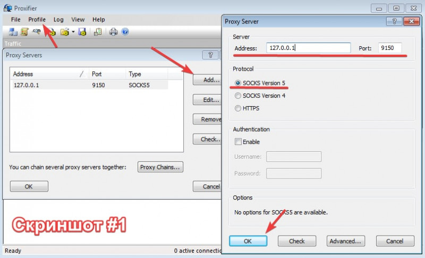Click the checklist clipboard toolbar icon
Screen dimensions: 425x258
coord(98,32)
